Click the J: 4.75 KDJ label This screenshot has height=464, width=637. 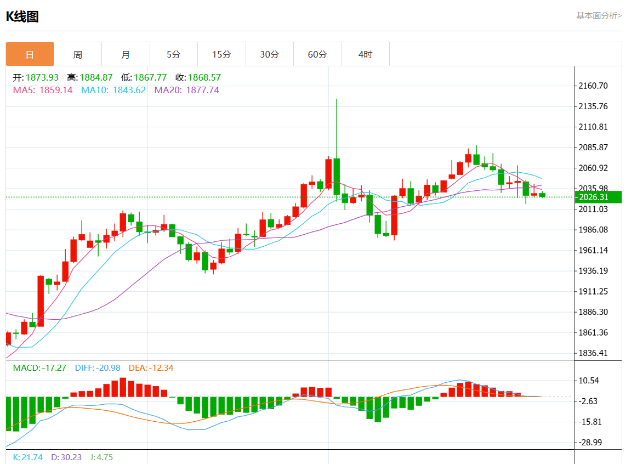[x=101, y=457]
